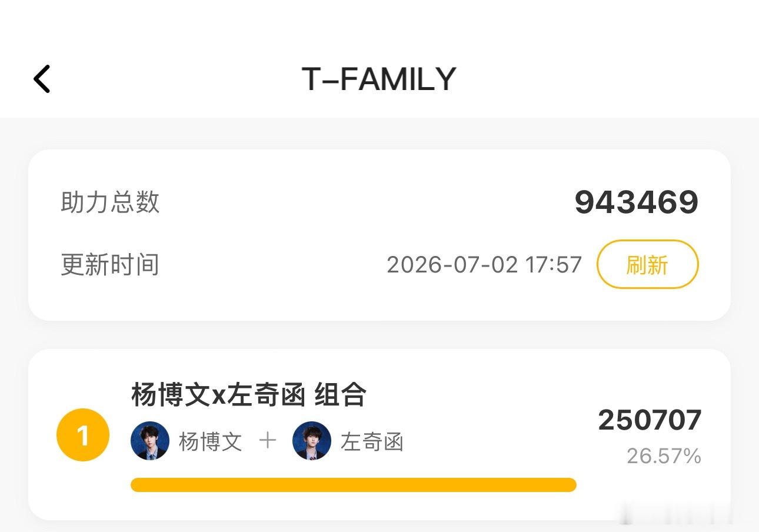Open 杨博文's round avatar photo

click(x=150, y=441)
